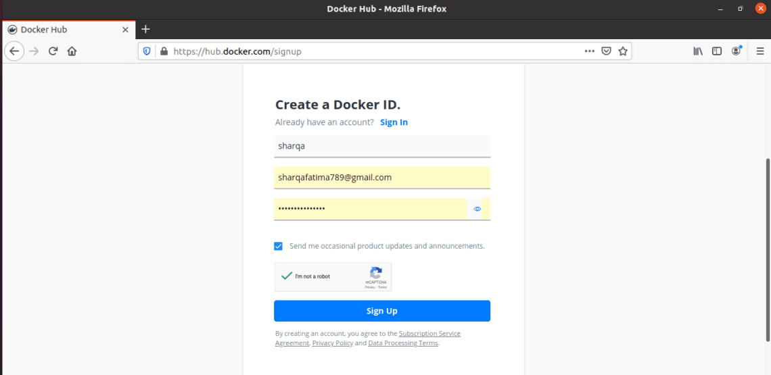Viewport: 771px width, 375px height.
Task: Open the Data Processing Terms link
Action: 402,343
